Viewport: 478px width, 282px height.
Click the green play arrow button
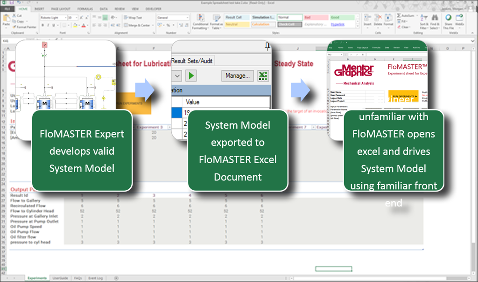[x=191, y=75]
